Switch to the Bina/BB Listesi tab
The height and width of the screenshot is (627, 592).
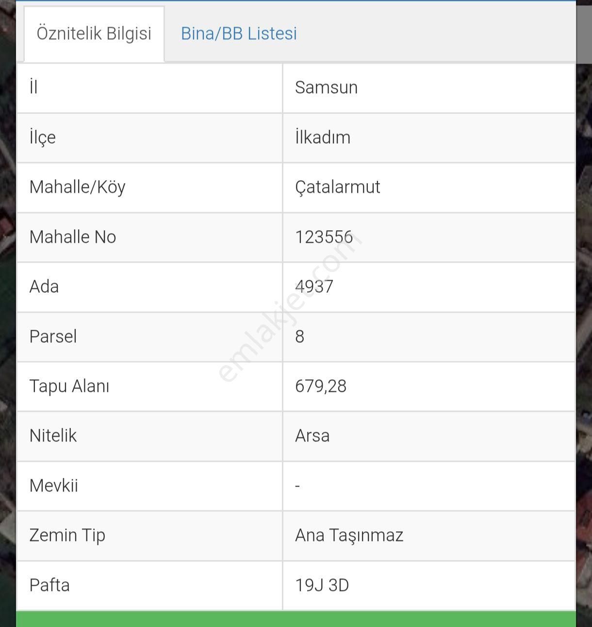[239, 34]
